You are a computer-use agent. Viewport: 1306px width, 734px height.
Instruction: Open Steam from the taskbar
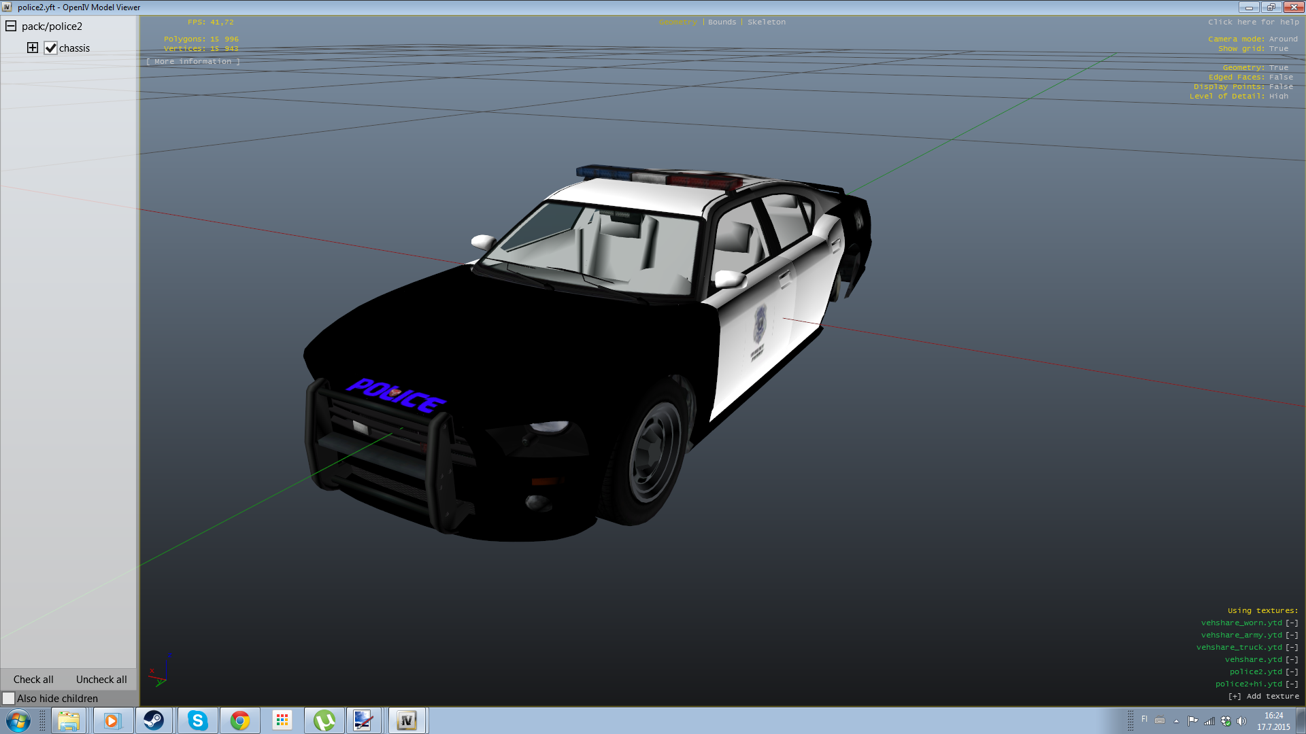pyautogui.click(x=154, y=720)
